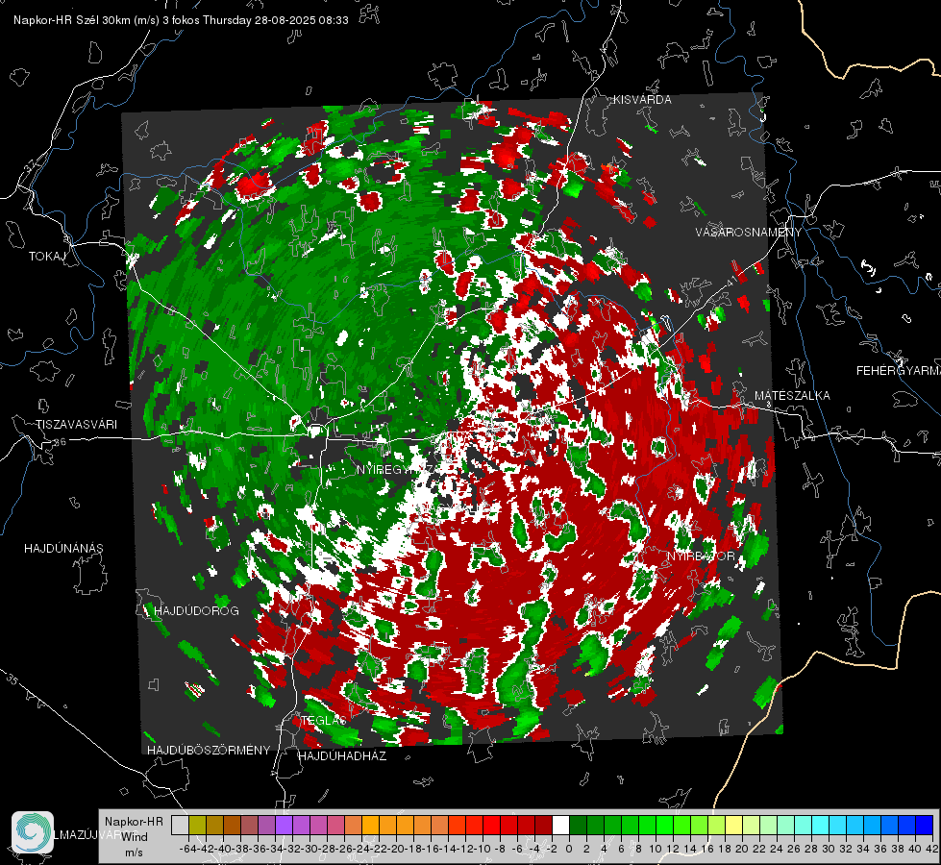Click the Napkor-HR legend title
The width and height of the screenshot is (941, 865).
tap(134, 822)
